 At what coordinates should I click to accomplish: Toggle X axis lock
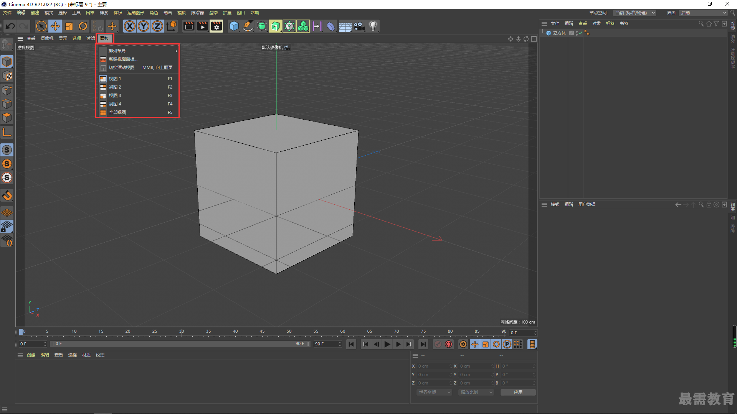point(130,26)
